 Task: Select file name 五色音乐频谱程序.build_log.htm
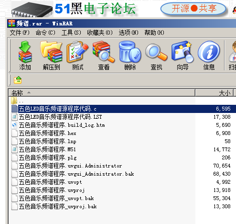62,125
